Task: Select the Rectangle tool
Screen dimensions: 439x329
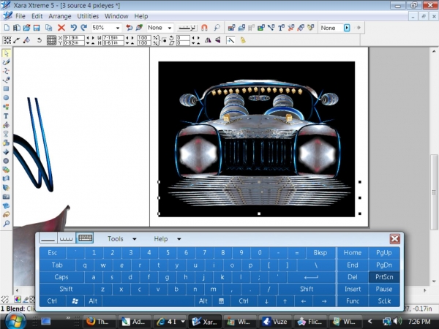Action: click(x=6, y=89)
